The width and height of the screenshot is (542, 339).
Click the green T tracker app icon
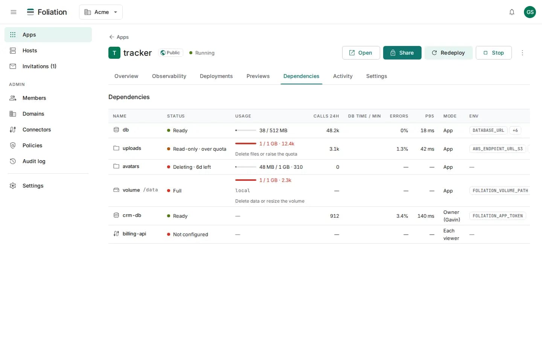click(x=114, y=53)
